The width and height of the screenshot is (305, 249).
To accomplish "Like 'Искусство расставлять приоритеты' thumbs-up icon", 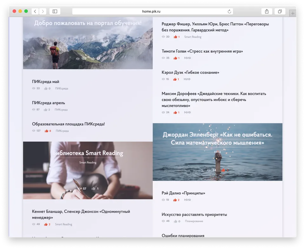I will point(175,221).
